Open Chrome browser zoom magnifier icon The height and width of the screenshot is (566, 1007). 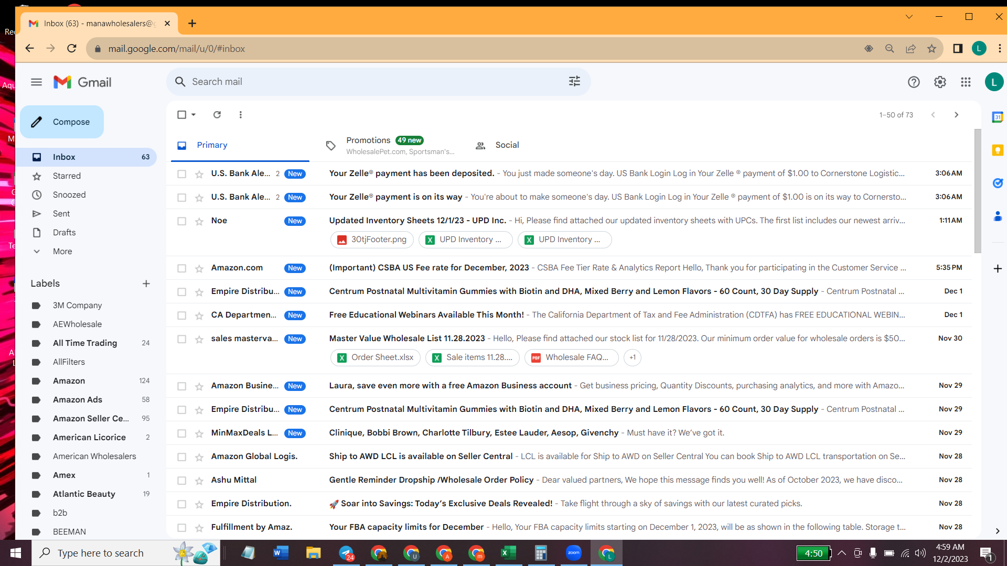point(890,48)
